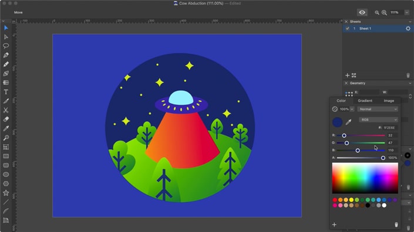Adjust the B blue channel slider
Screen dimensions: 414x232
tap(361, 151)
